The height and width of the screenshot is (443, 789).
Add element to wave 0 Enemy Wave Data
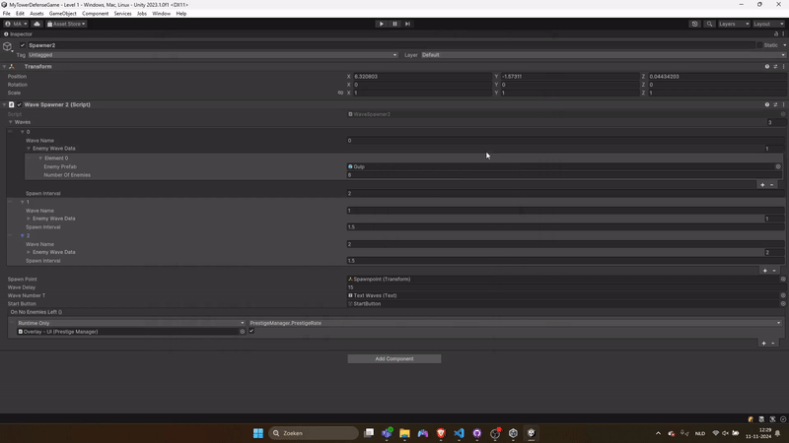pyautogui.click(x=762, y=185)
